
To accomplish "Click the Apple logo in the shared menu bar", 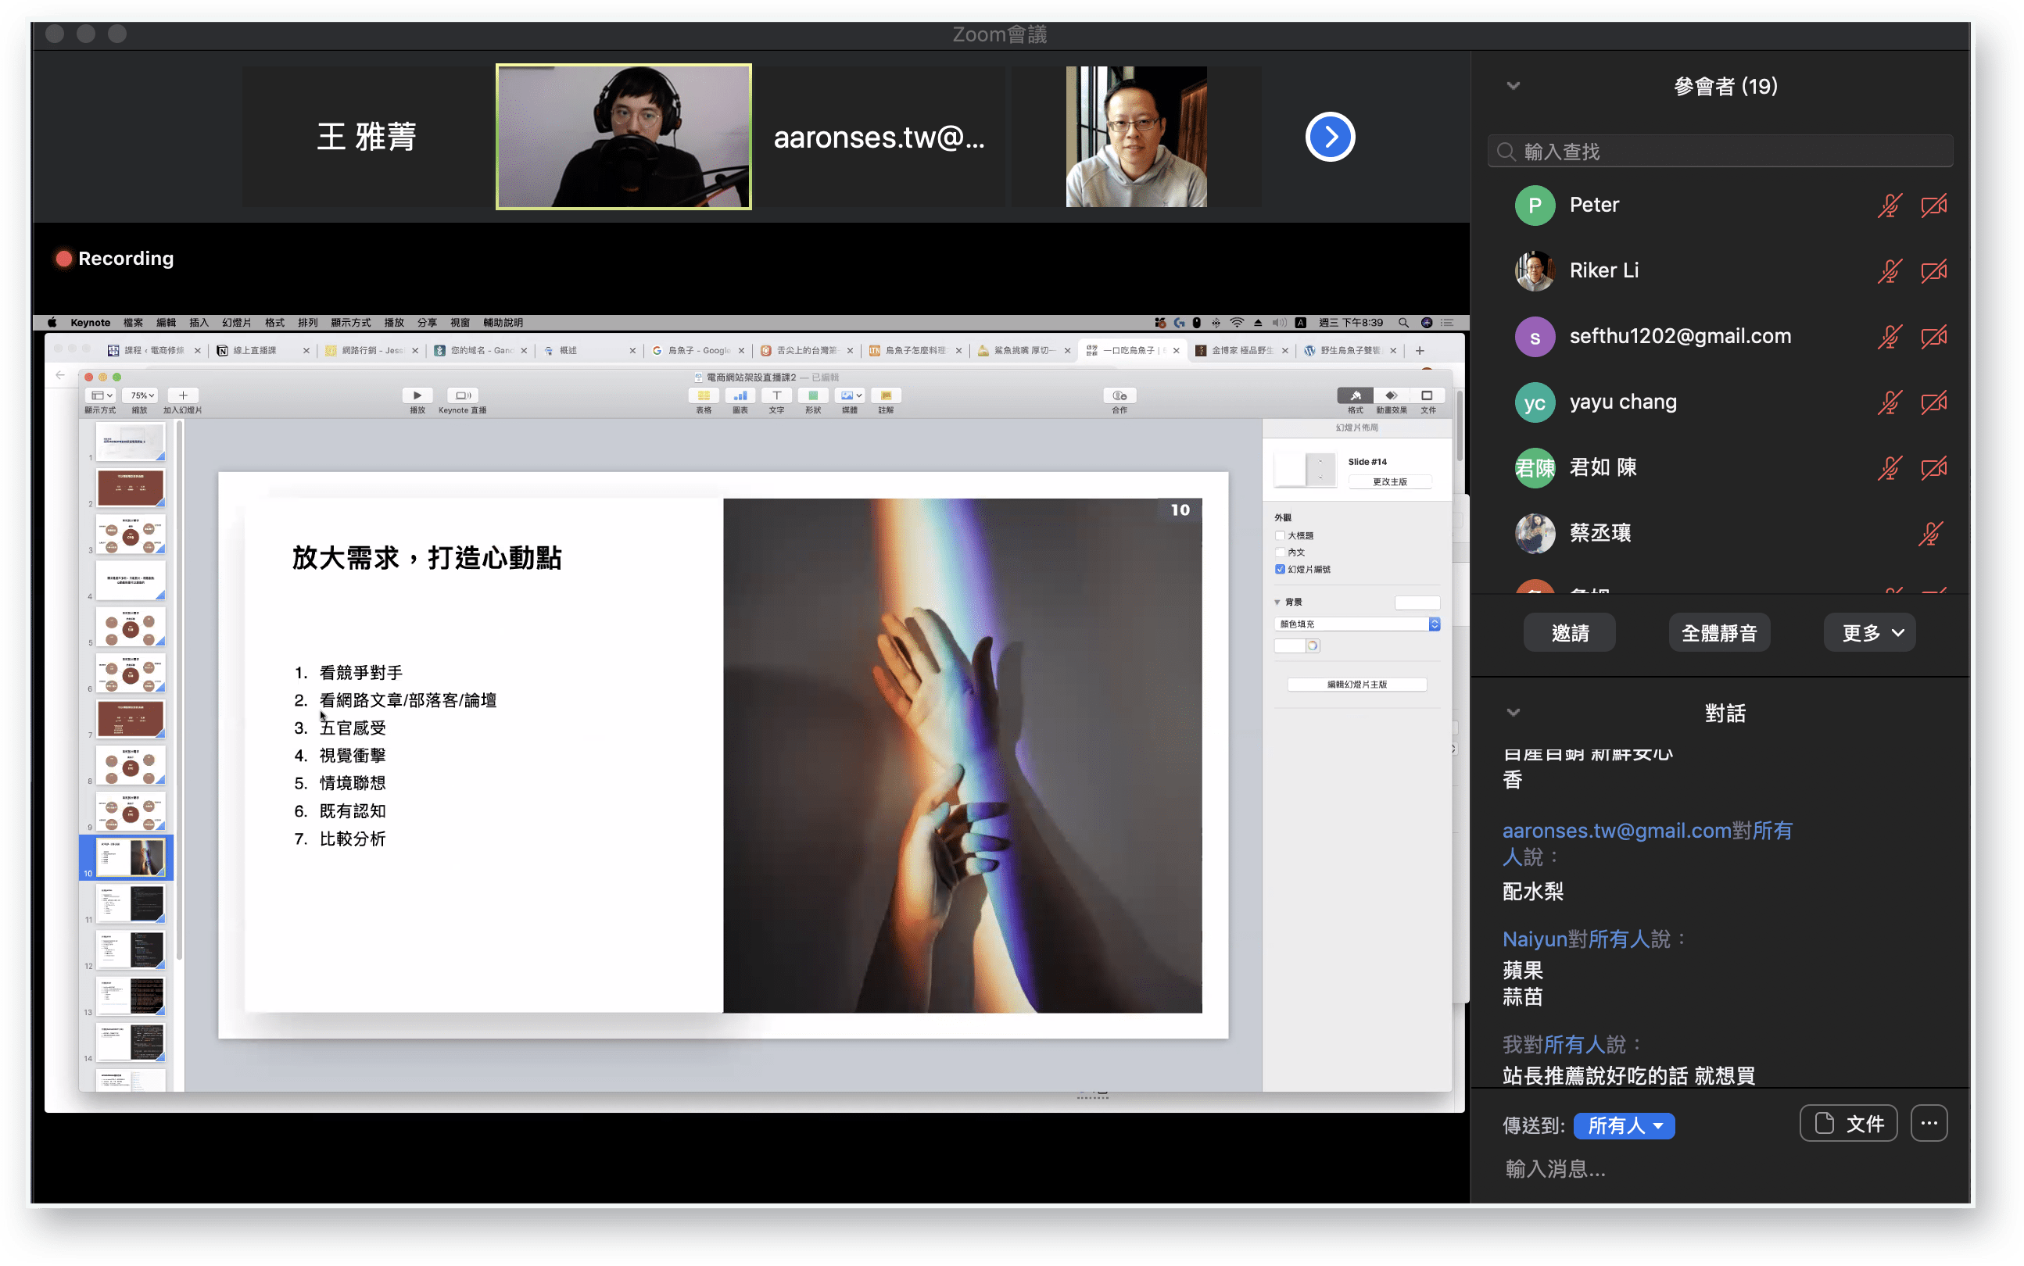I will [x=52, y=322].
